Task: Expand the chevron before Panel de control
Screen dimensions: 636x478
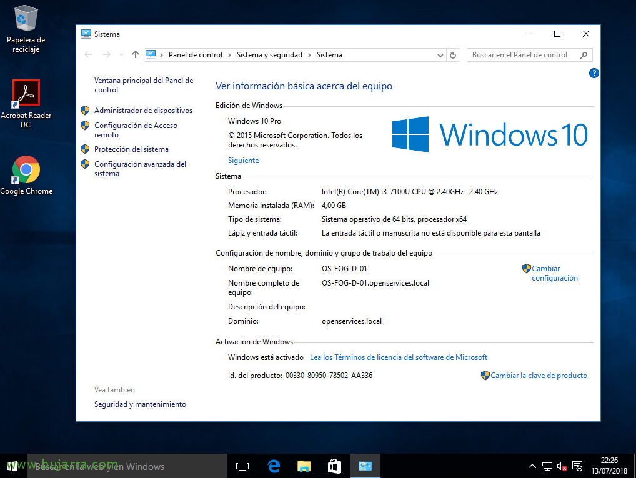Action: tap(161, 55)
